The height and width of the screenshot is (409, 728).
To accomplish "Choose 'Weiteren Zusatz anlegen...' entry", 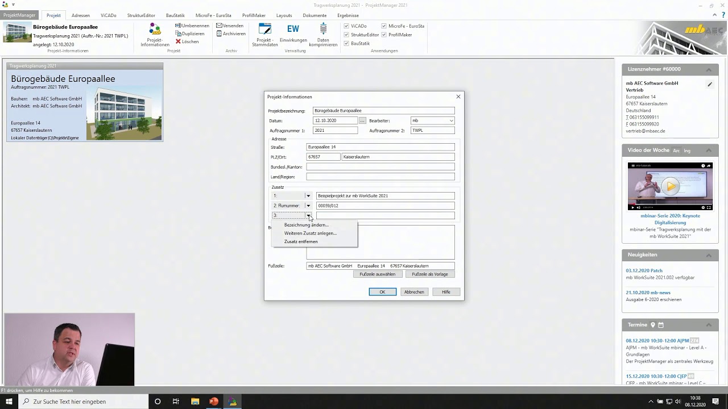I will click(315, 233).
